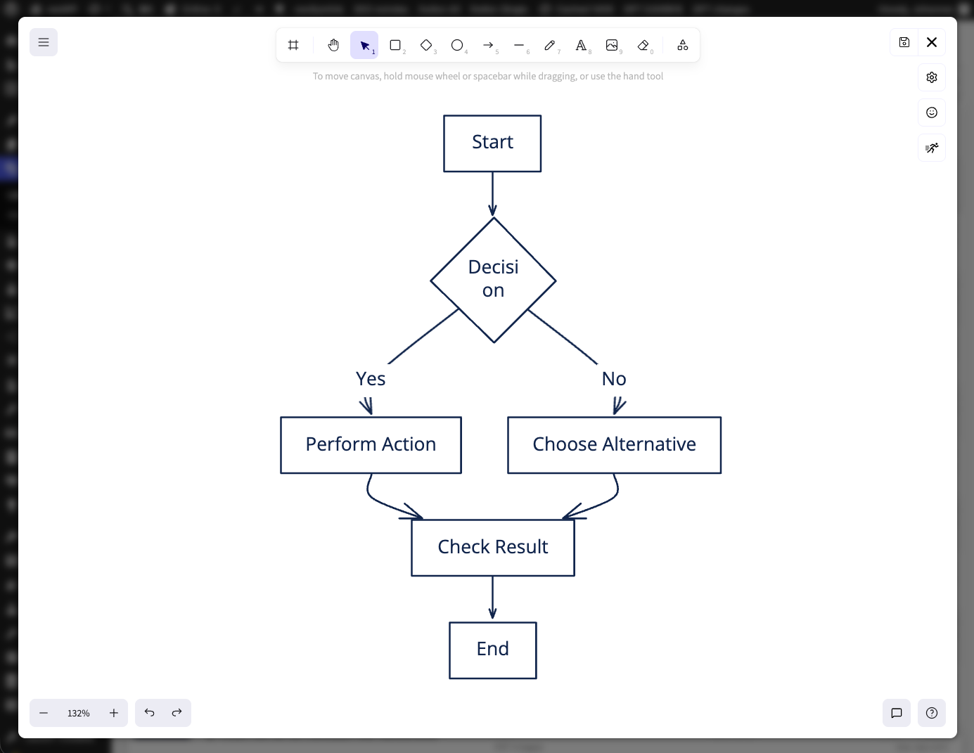Image resolution: width=974 pixels, height=753 pixels.
Task: Activate the Eraser tool
Action: 643,45
